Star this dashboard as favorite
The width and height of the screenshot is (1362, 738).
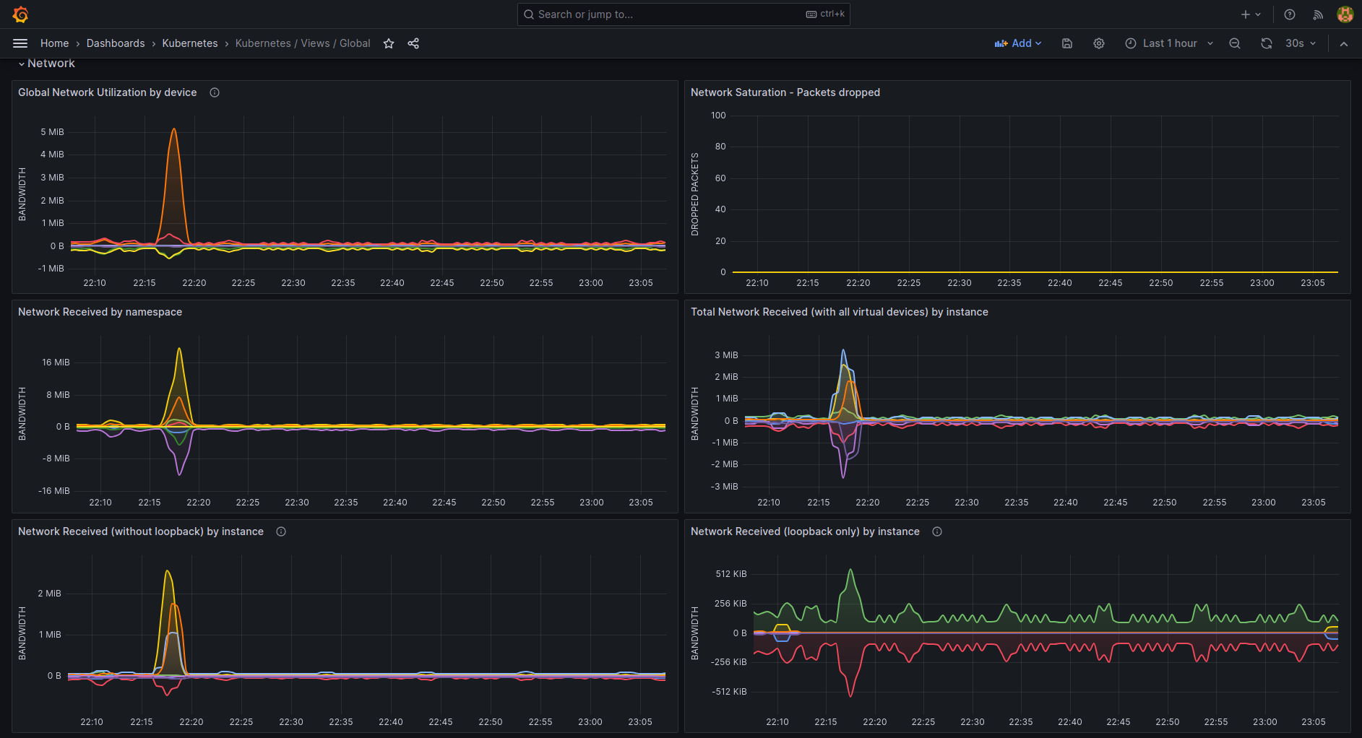(x=389, y=43)
